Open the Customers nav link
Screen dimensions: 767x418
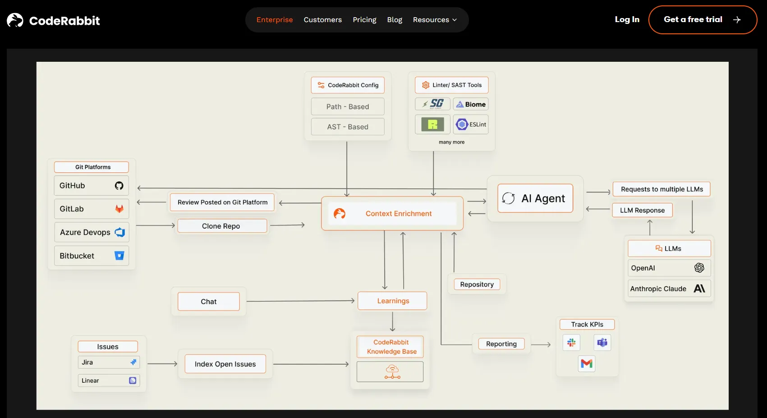click(x=322, y=20)
